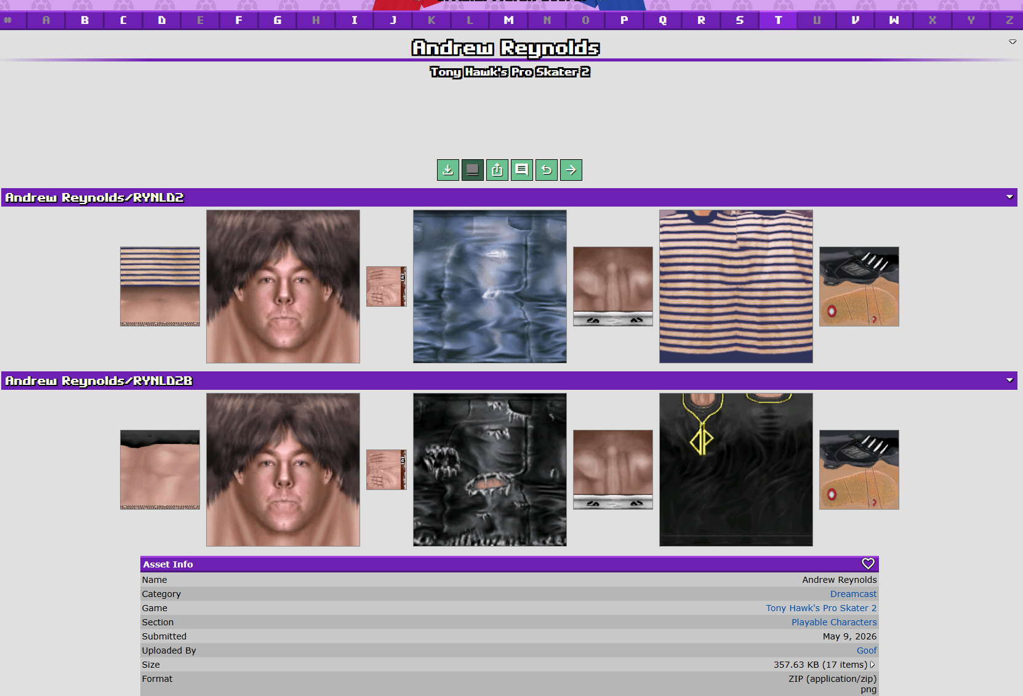Select letter L in the alphabet bar
The width and height of the screenshot is (1023, 696).
pyautogui.click(x=470, y=20)
